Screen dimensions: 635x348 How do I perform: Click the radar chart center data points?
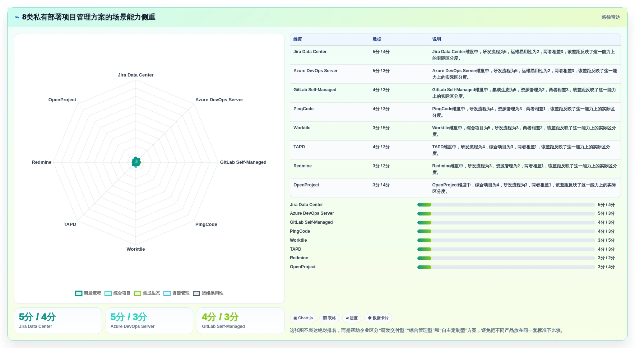(x=136, y=162)
